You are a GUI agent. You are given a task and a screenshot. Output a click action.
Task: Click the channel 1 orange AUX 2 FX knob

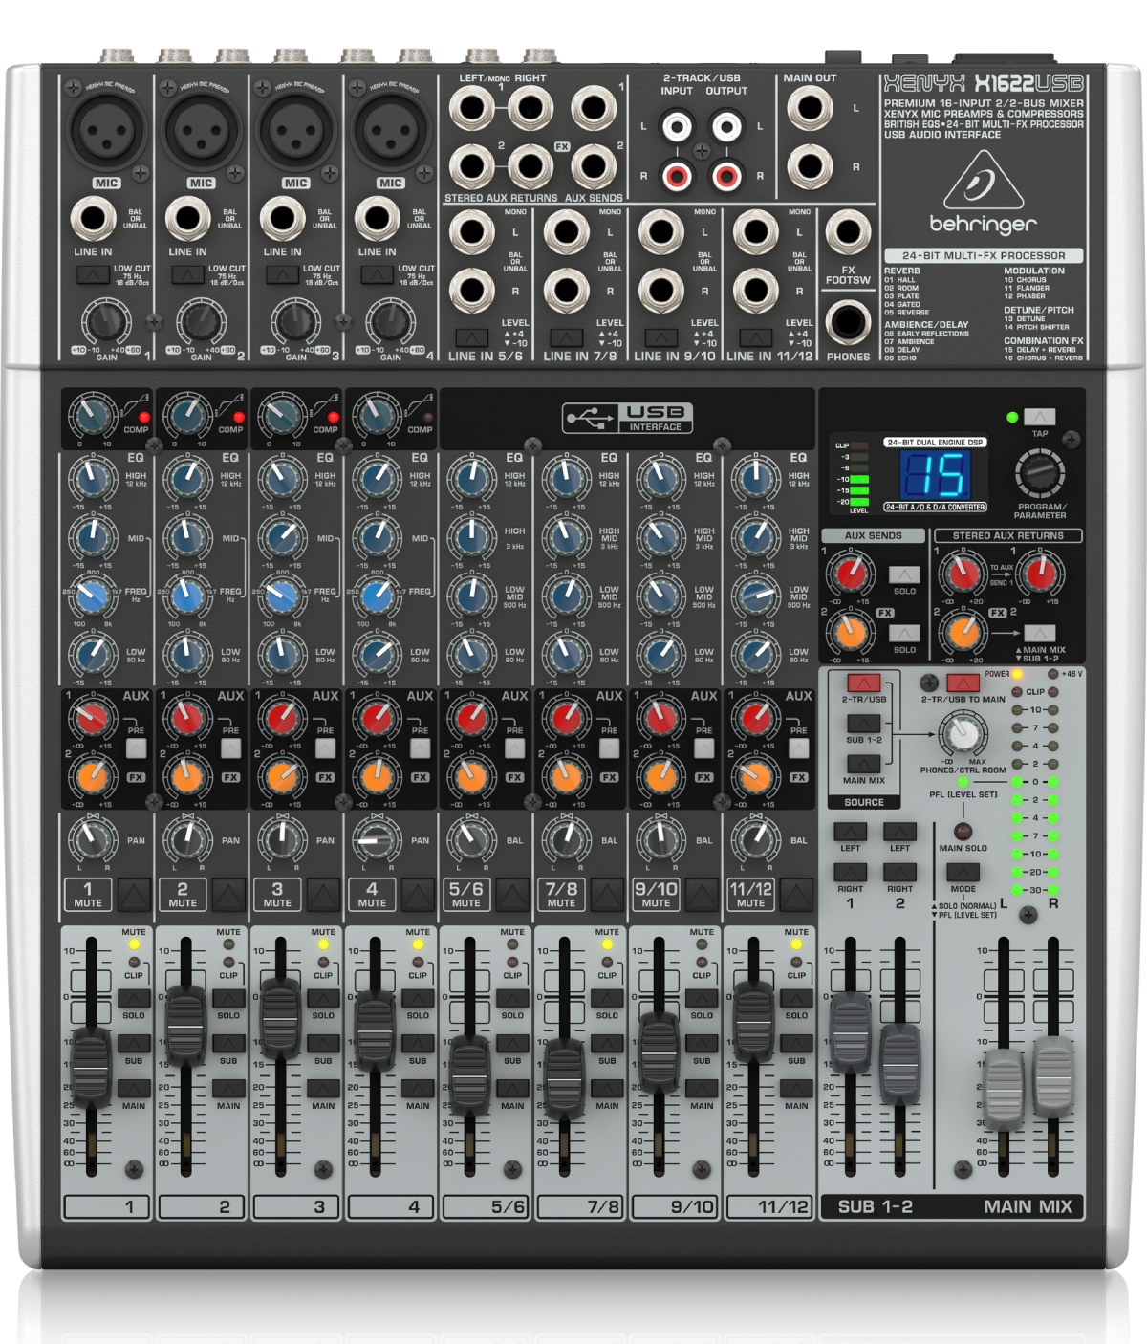click(x=91, y=776)
